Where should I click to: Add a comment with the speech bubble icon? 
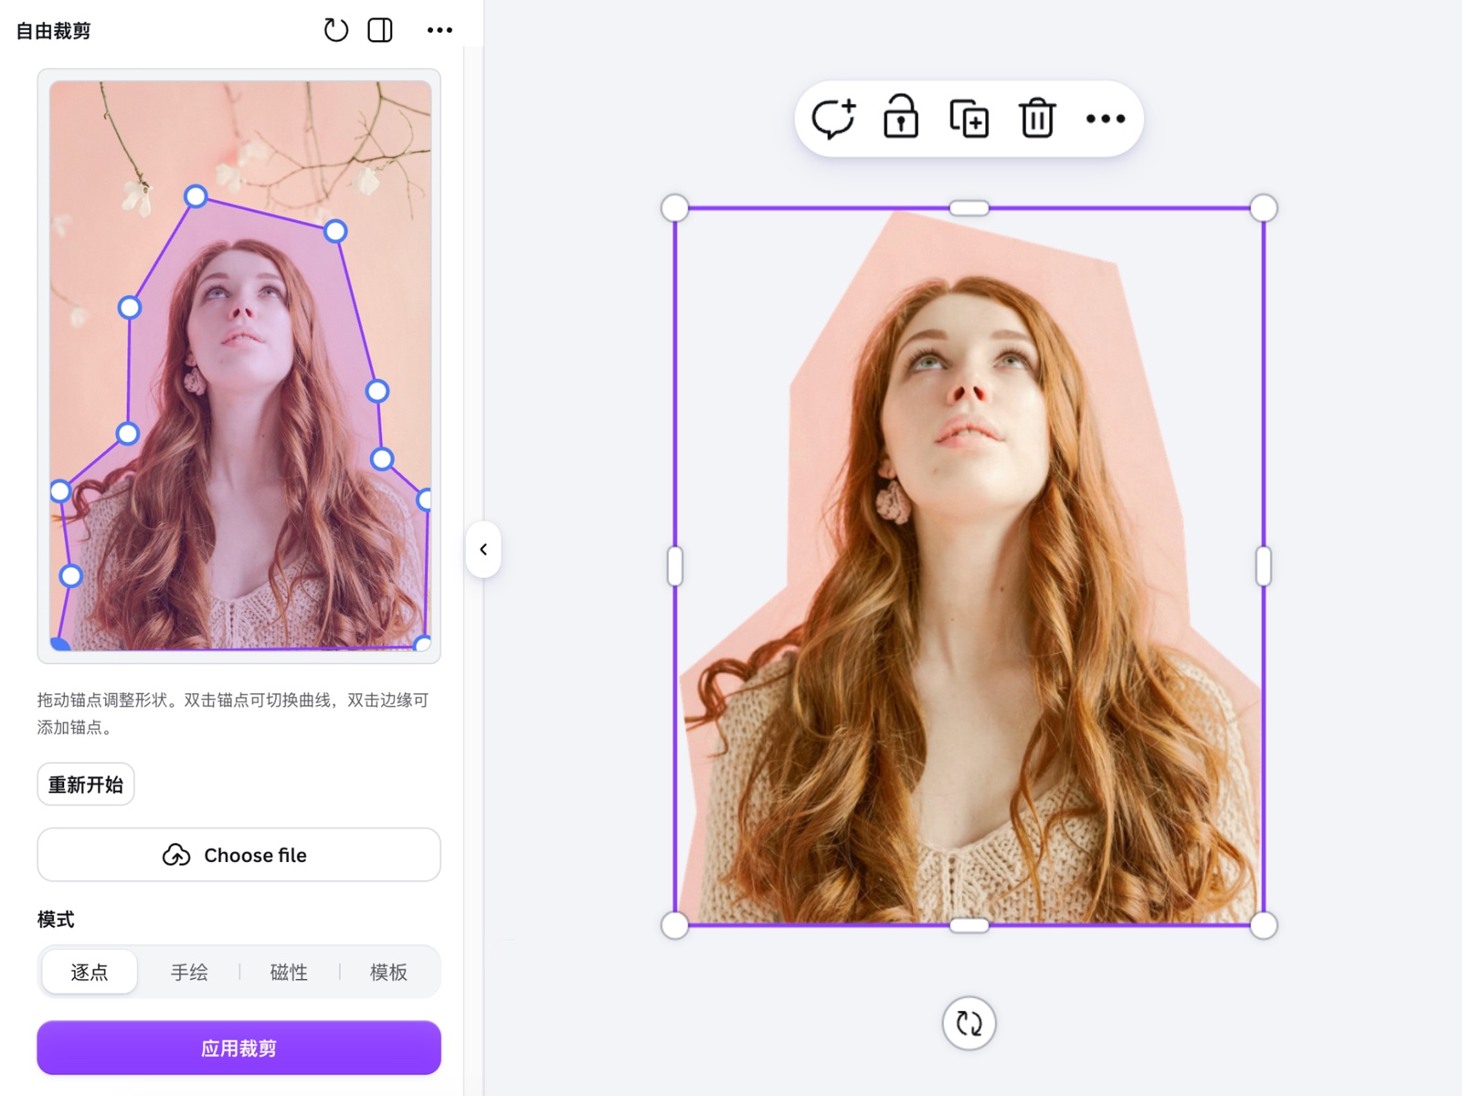833,118
